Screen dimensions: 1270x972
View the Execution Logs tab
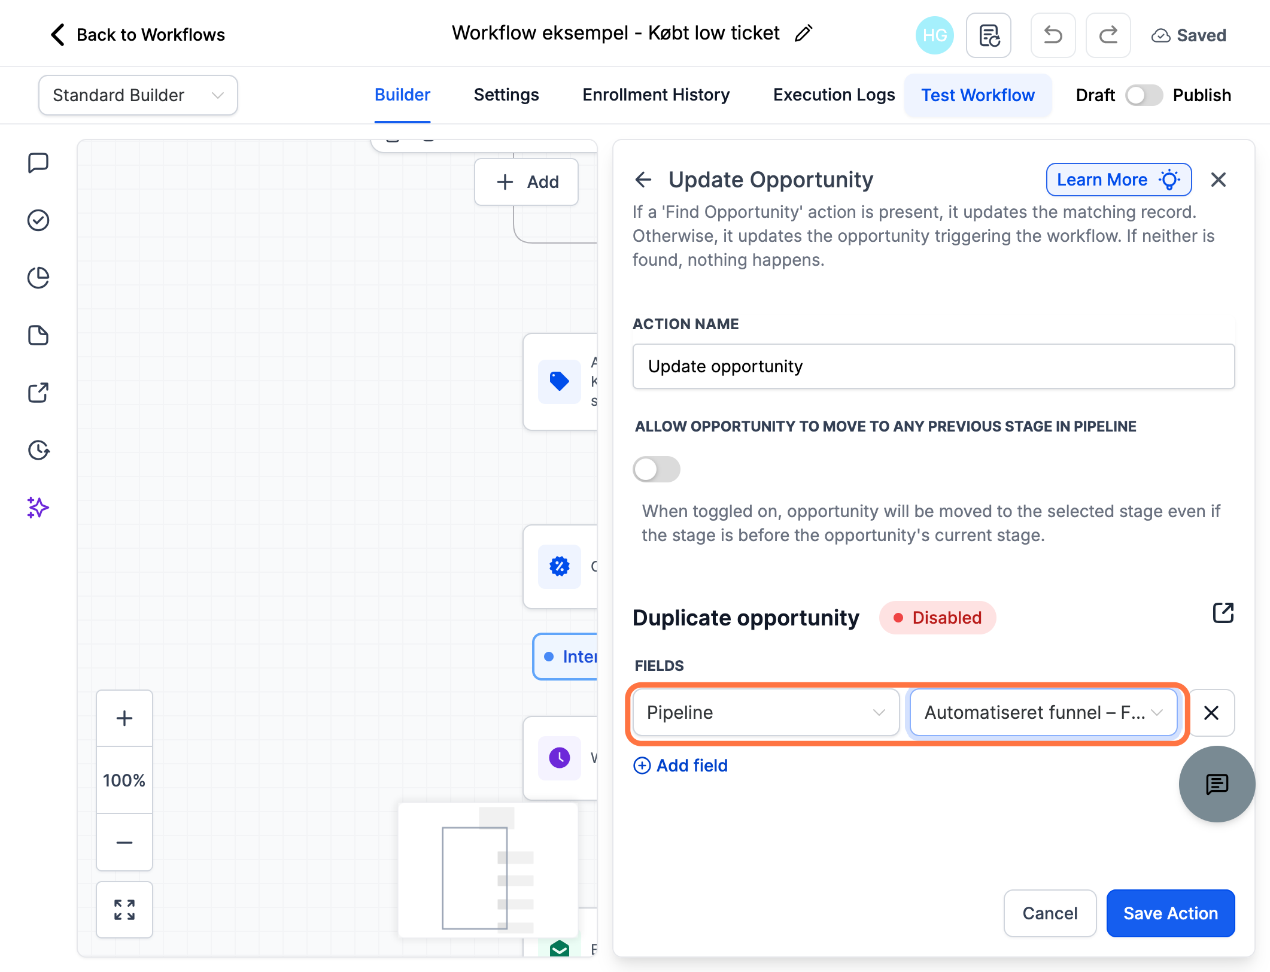point(834,95)
